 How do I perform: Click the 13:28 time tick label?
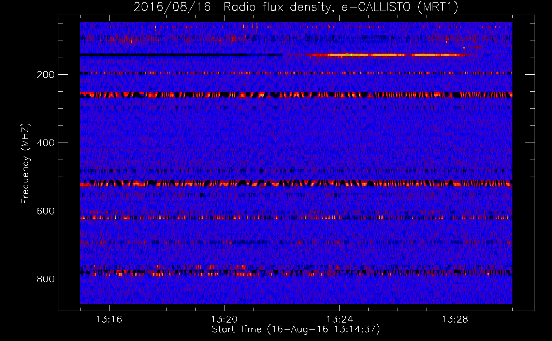coord(455,320)
